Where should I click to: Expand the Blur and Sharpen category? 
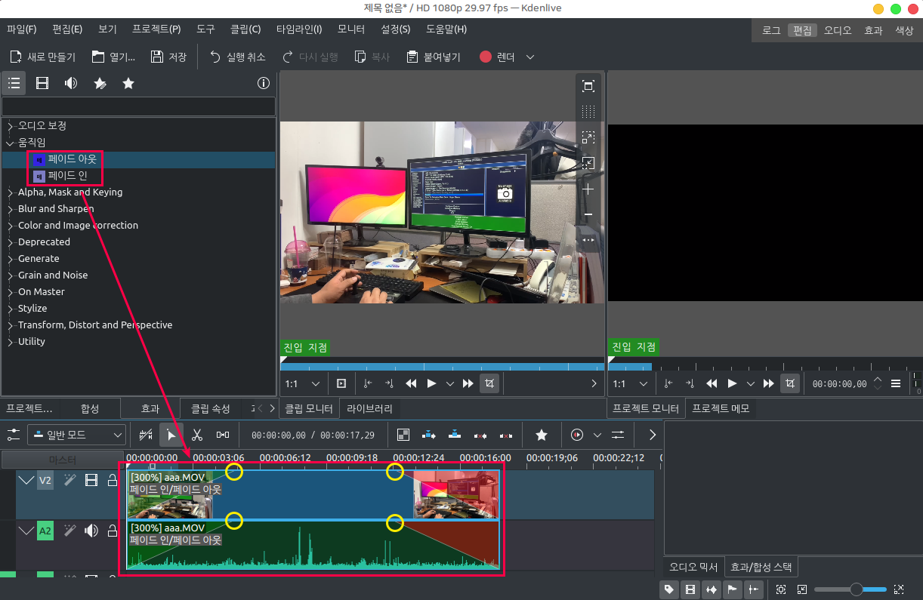tap(11, 209)
